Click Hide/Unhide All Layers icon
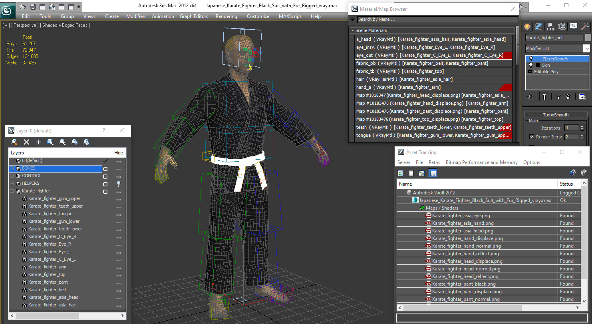Image resolution: width=592 pixels, height=324 pixels. click(x=74, y=142)
